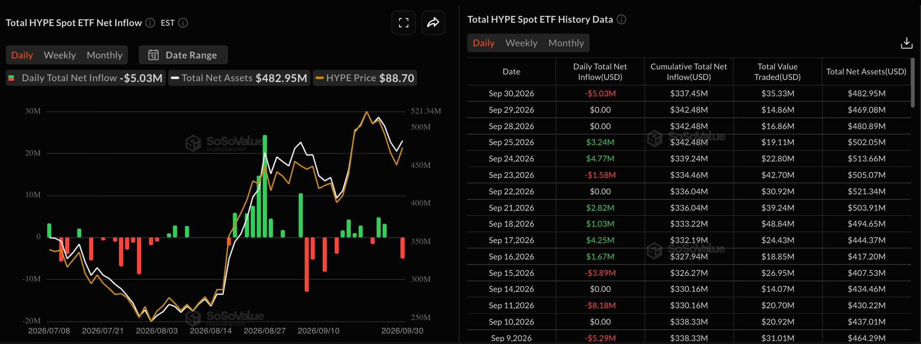Click the history table vertical scrollbar
The image size is (921, 344).
point(913,83)
